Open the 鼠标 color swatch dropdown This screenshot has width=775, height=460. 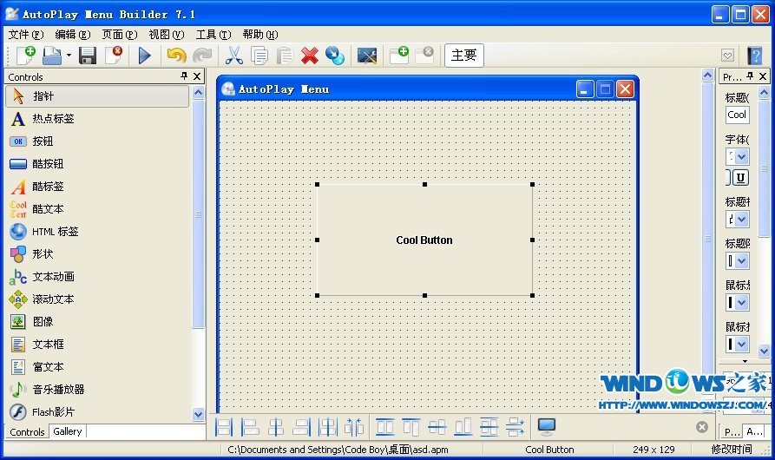point(742,303)
